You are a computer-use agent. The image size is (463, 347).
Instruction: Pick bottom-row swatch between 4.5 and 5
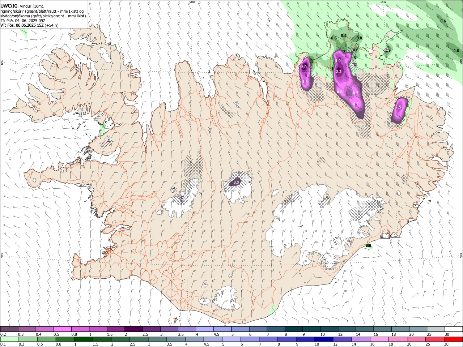click(x=213, y=339)
